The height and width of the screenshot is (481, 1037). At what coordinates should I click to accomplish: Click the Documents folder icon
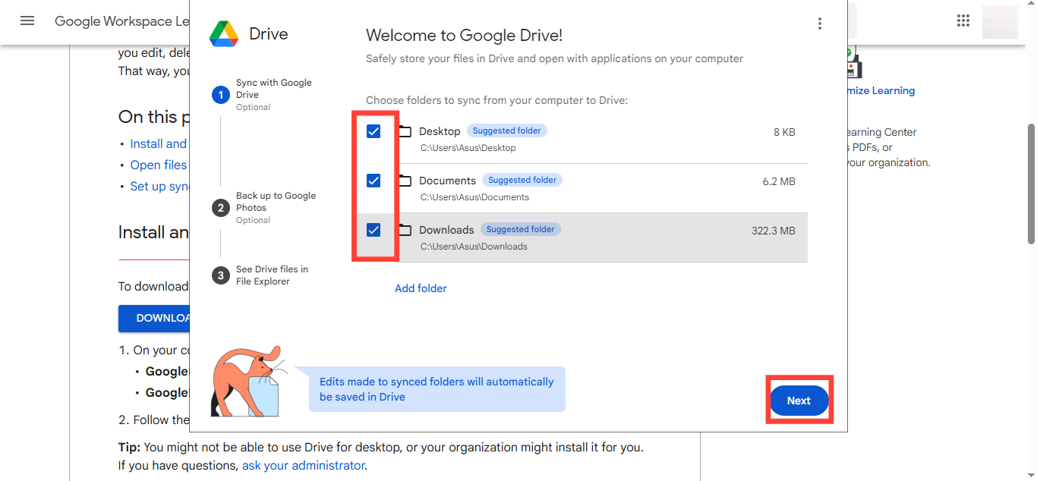point(405,181)
